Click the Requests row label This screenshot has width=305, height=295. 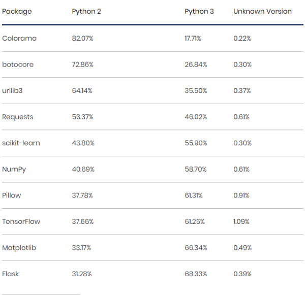(18, 117)
